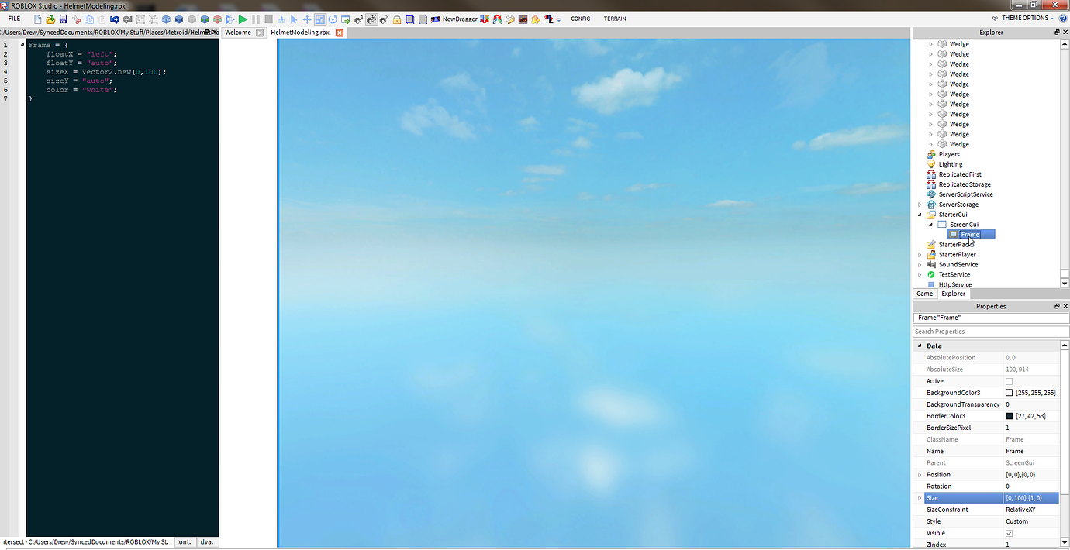Collapse the ScreenGui tree node

[x=931, y=225]
